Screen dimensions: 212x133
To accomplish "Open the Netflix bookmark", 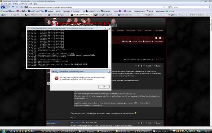I will 149,11.
